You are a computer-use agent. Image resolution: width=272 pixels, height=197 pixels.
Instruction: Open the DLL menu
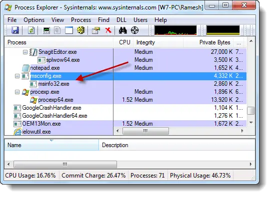pyautogui.click(x=121, y=20)
